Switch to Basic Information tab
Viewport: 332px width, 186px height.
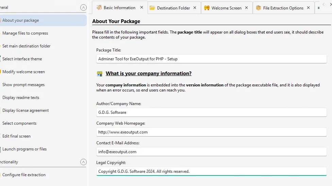[119, 8]
